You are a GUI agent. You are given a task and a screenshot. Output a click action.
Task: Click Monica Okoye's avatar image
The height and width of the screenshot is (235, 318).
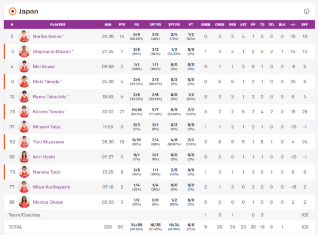click(x=24, y=202)
